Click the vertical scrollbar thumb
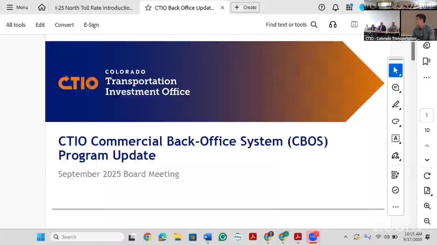 click(413, 51)
